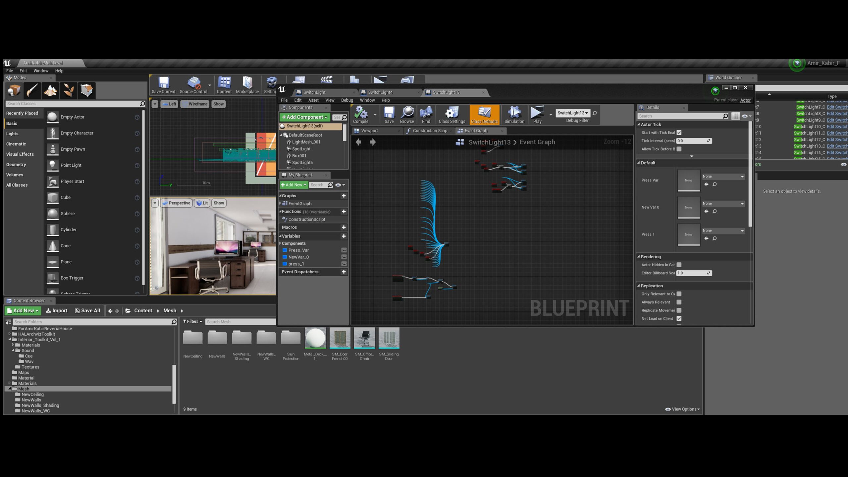Click the Class Settings toolbar icon
Screen dimensions: 848x477
tap(451, 114)
